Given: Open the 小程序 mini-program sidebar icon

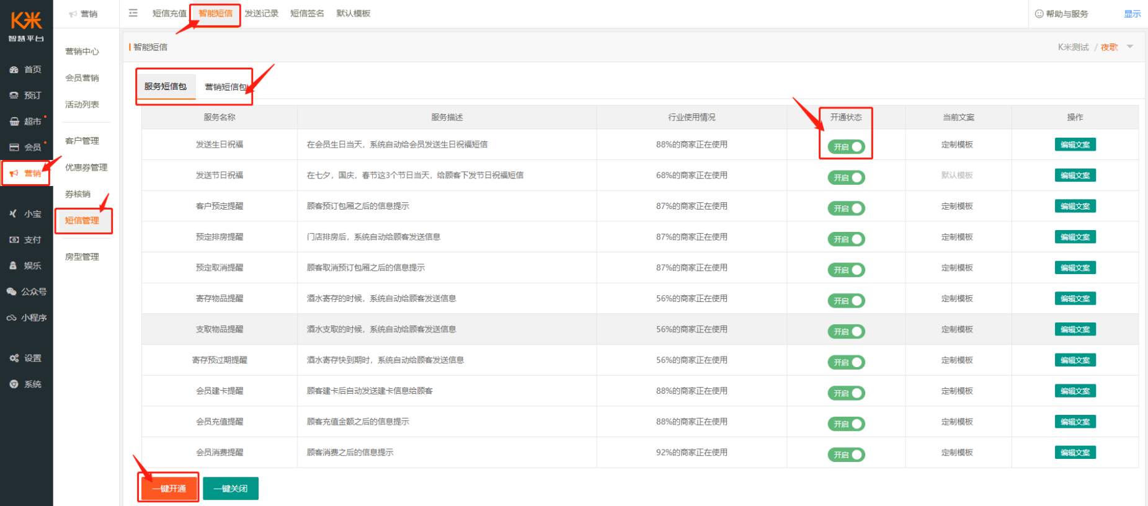Looking at the screenshot, I should pos(11,317).
